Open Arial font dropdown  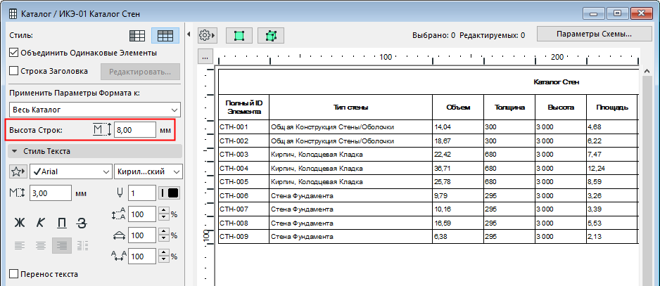pos(70,171)
